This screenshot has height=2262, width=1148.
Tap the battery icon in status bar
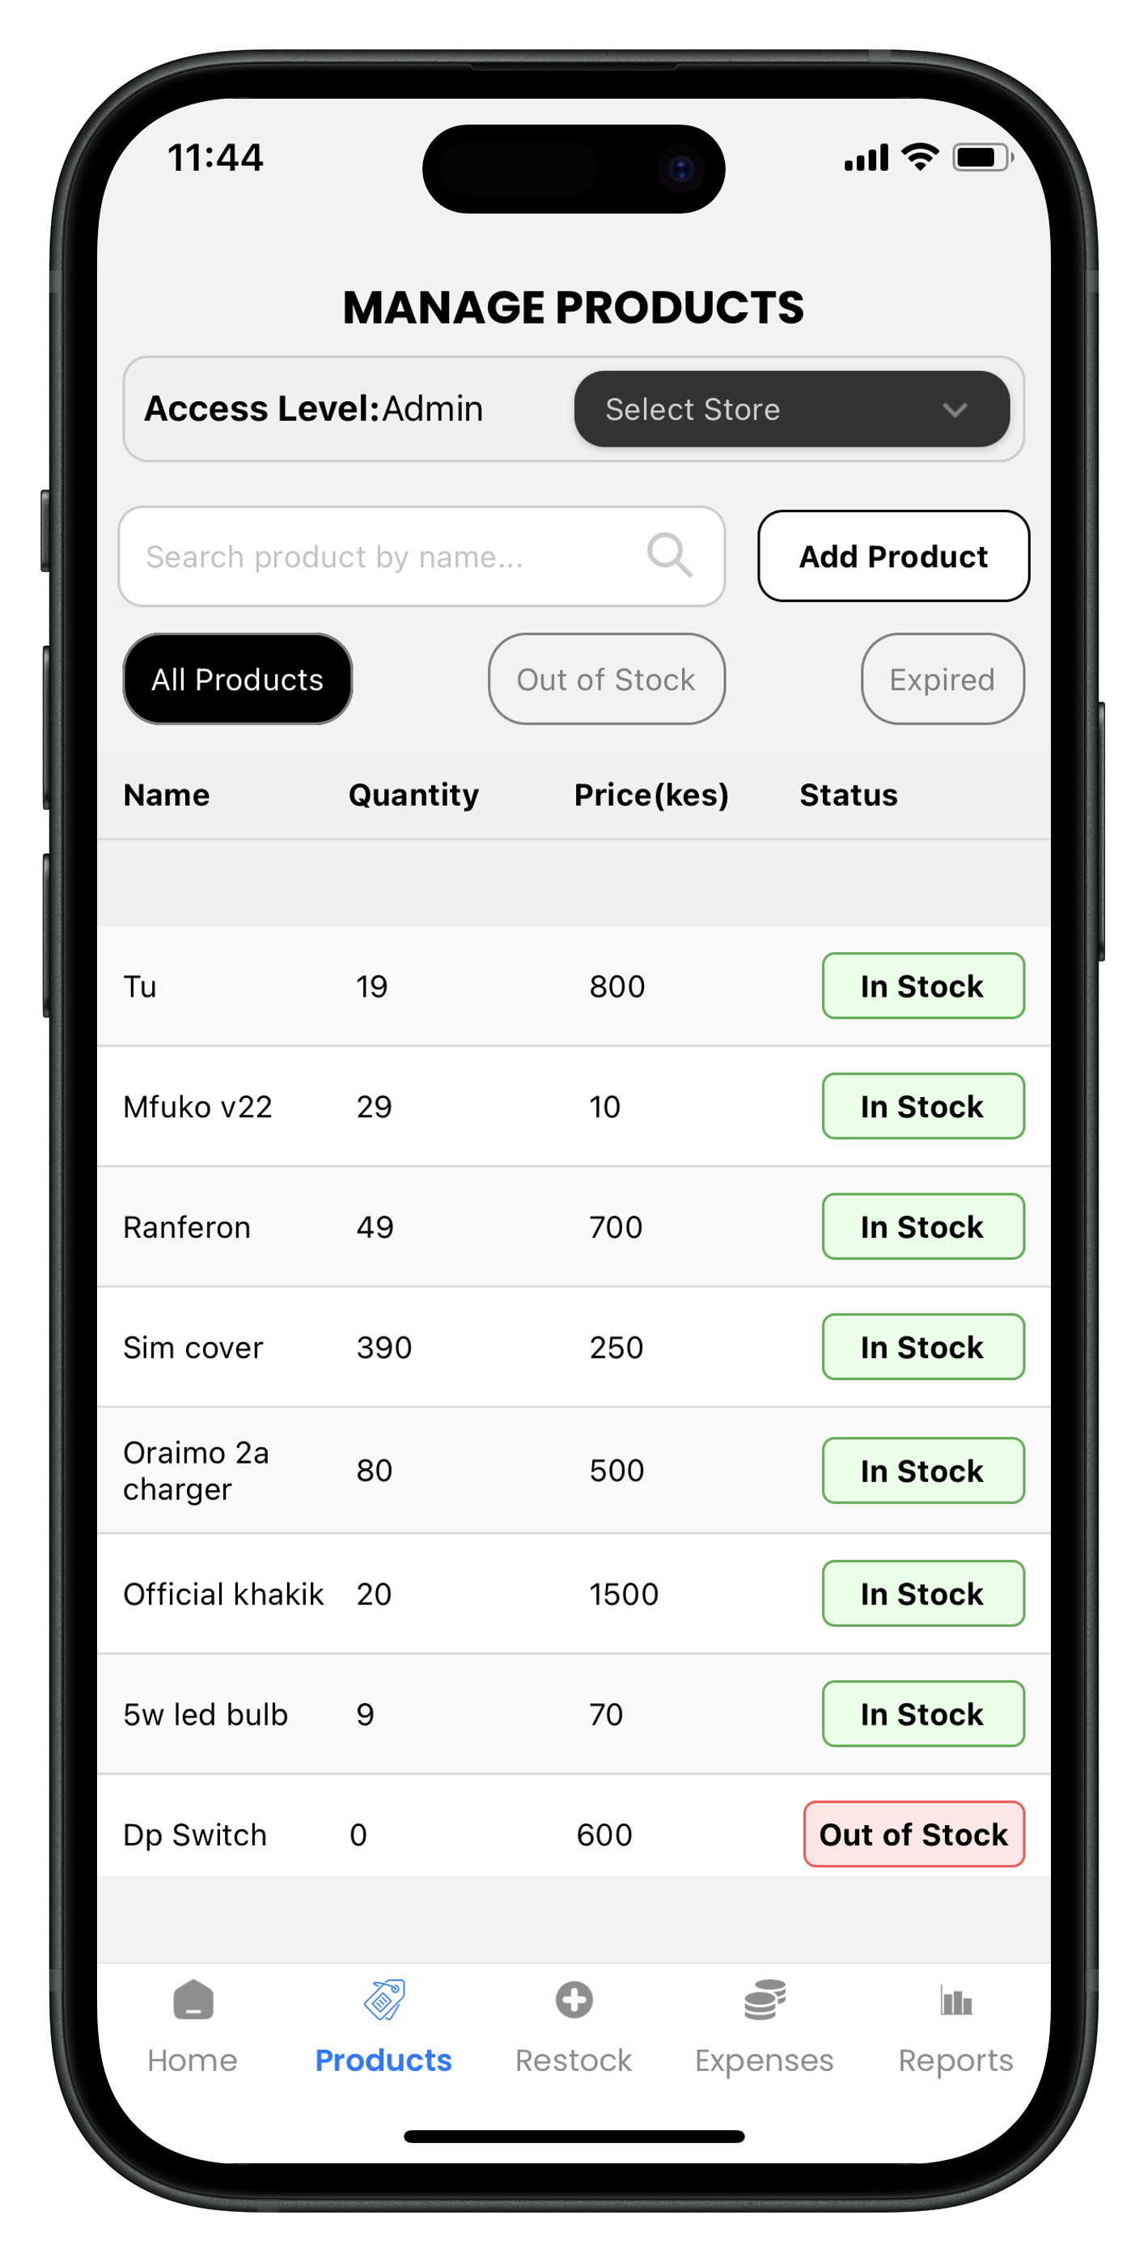click(x=983, y=158)
